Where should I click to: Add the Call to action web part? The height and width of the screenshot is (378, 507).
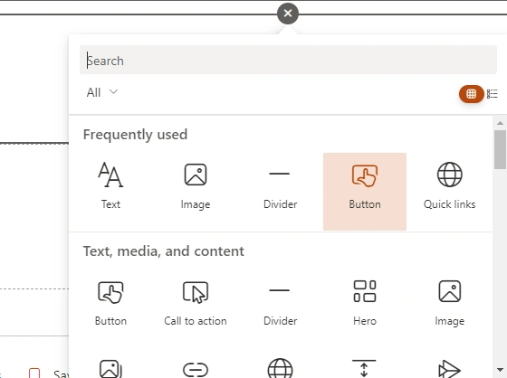pyautogui.click(x=196, y=304)
